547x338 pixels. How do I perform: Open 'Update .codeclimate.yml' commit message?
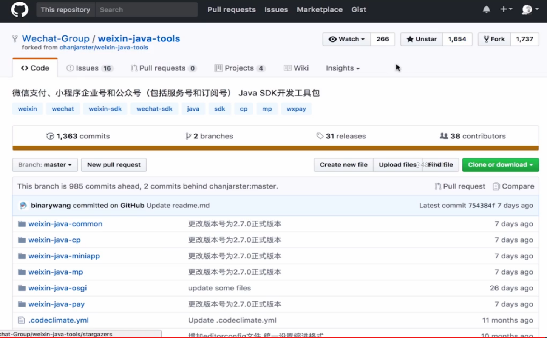point(232,320)
